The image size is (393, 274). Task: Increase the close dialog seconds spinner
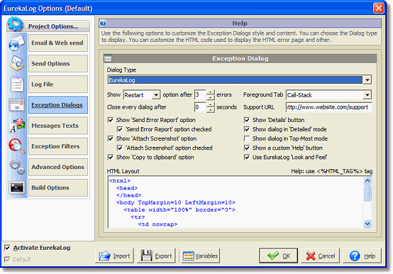211,105
